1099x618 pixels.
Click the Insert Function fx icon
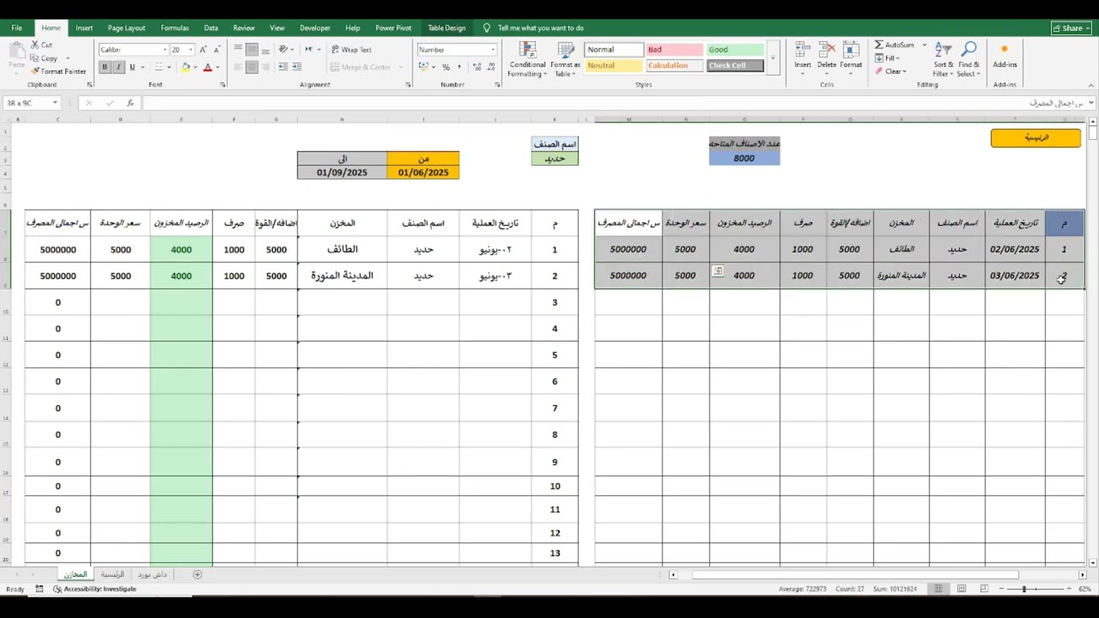131,103
